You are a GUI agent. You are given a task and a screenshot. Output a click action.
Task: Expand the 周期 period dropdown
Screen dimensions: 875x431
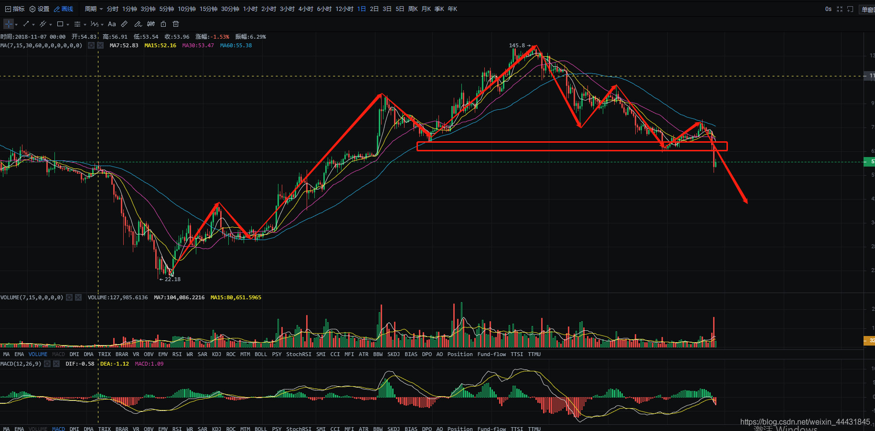(94, 9)
